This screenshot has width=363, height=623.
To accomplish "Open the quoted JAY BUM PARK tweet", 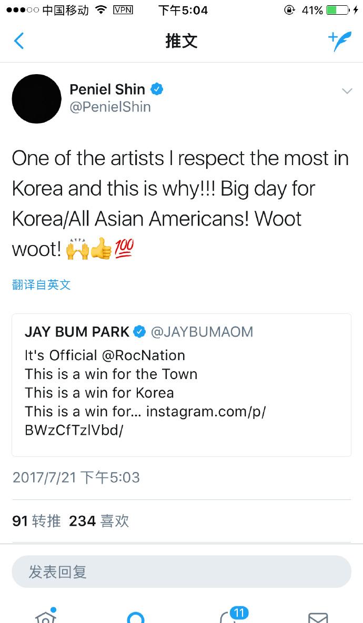I will coord(181,385).
